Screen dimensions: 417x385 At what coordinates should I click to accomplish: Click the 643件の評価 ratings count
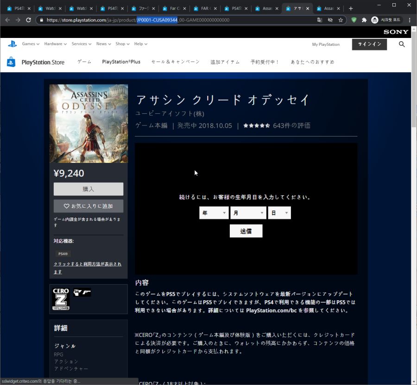coord(291,125)
